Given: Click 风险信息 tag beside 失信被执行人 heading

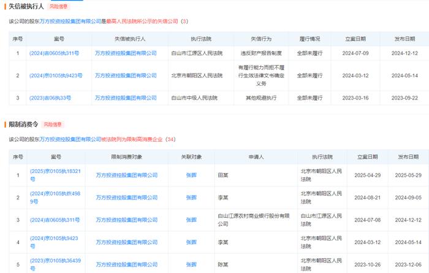Looking at the screenshot, I should point(58,6).
